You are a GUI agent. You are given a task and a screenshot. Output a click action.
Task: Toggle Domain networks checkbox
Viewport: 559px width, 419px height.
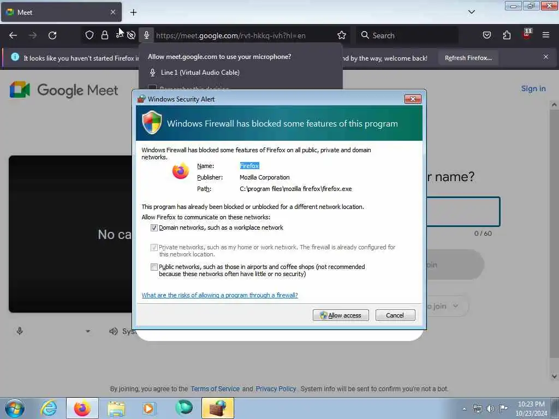click(x=154, y=228)
